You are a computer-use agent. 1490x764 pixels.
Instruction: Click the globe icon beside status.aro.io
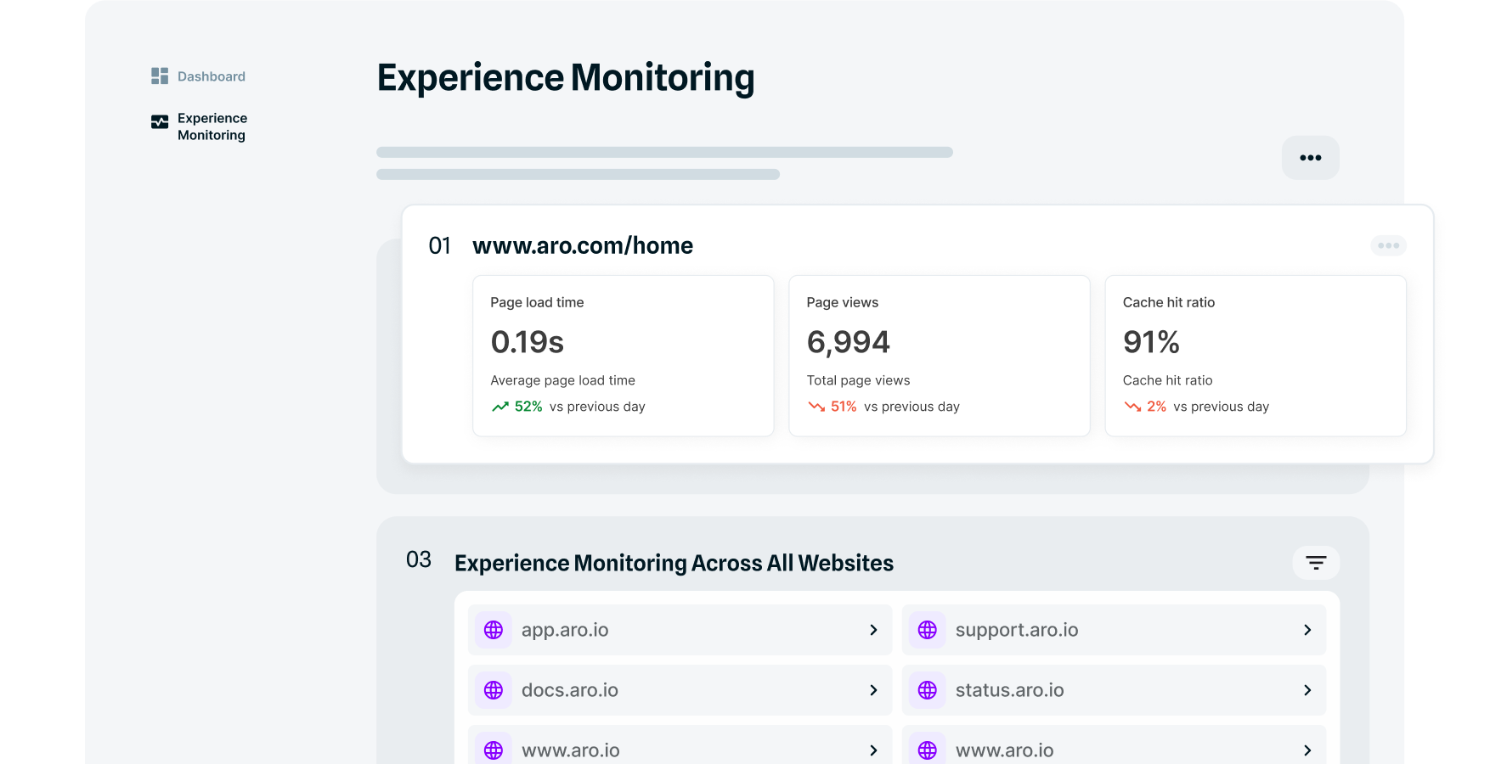click(928, 690)
